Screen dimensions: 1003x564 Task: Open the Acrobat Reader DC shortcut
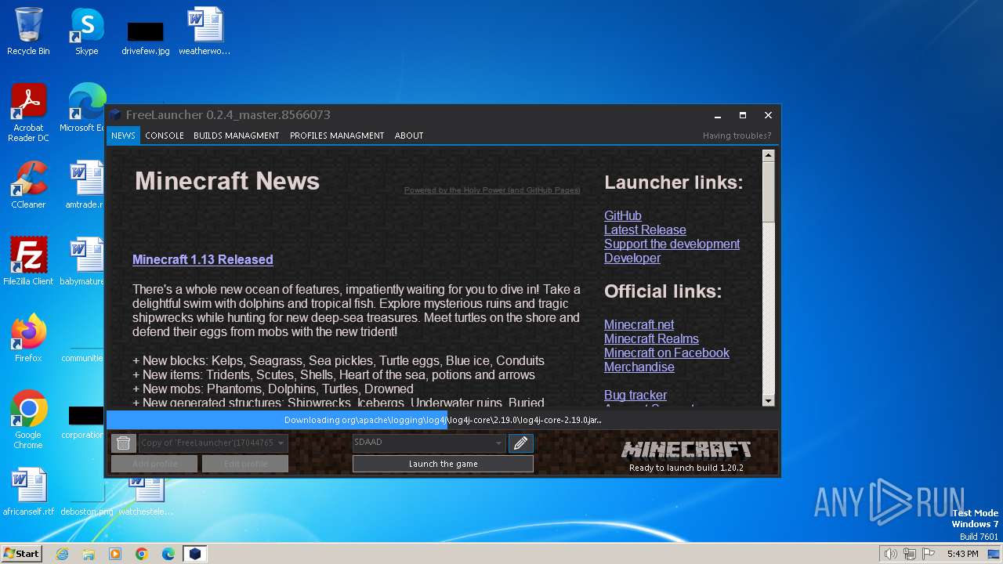click(x=28, y=113)
